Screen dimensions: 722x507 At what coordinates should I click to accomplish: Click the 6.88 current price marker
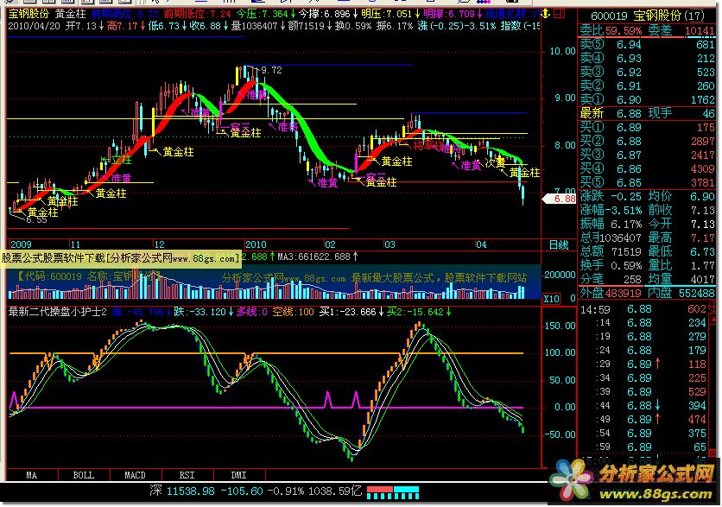(x=563, y=199)
